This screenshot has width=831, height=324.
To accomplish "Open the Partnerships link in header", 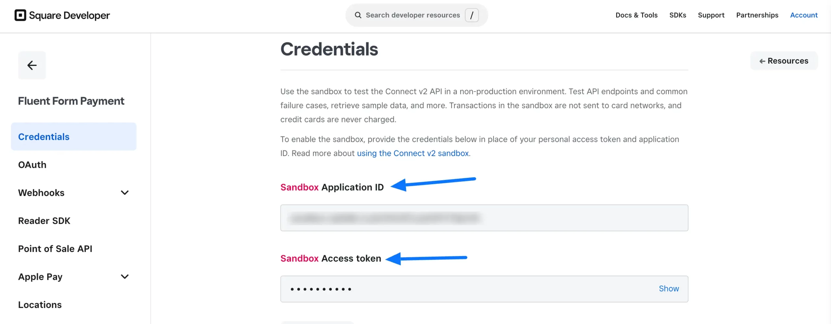I will 757,15.
